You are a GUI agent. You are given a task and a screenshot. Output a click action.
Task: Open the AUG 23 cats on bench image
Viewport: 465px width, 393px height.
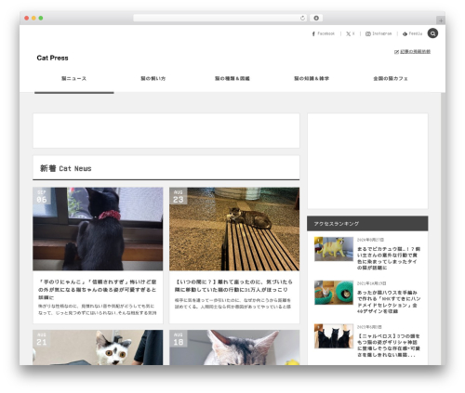(234, 229)
